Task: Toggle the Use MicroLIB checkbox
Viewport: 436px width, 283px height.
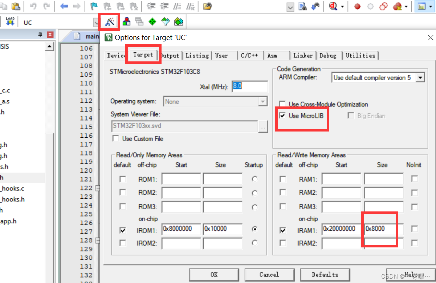Action: [x=282, y=116]
